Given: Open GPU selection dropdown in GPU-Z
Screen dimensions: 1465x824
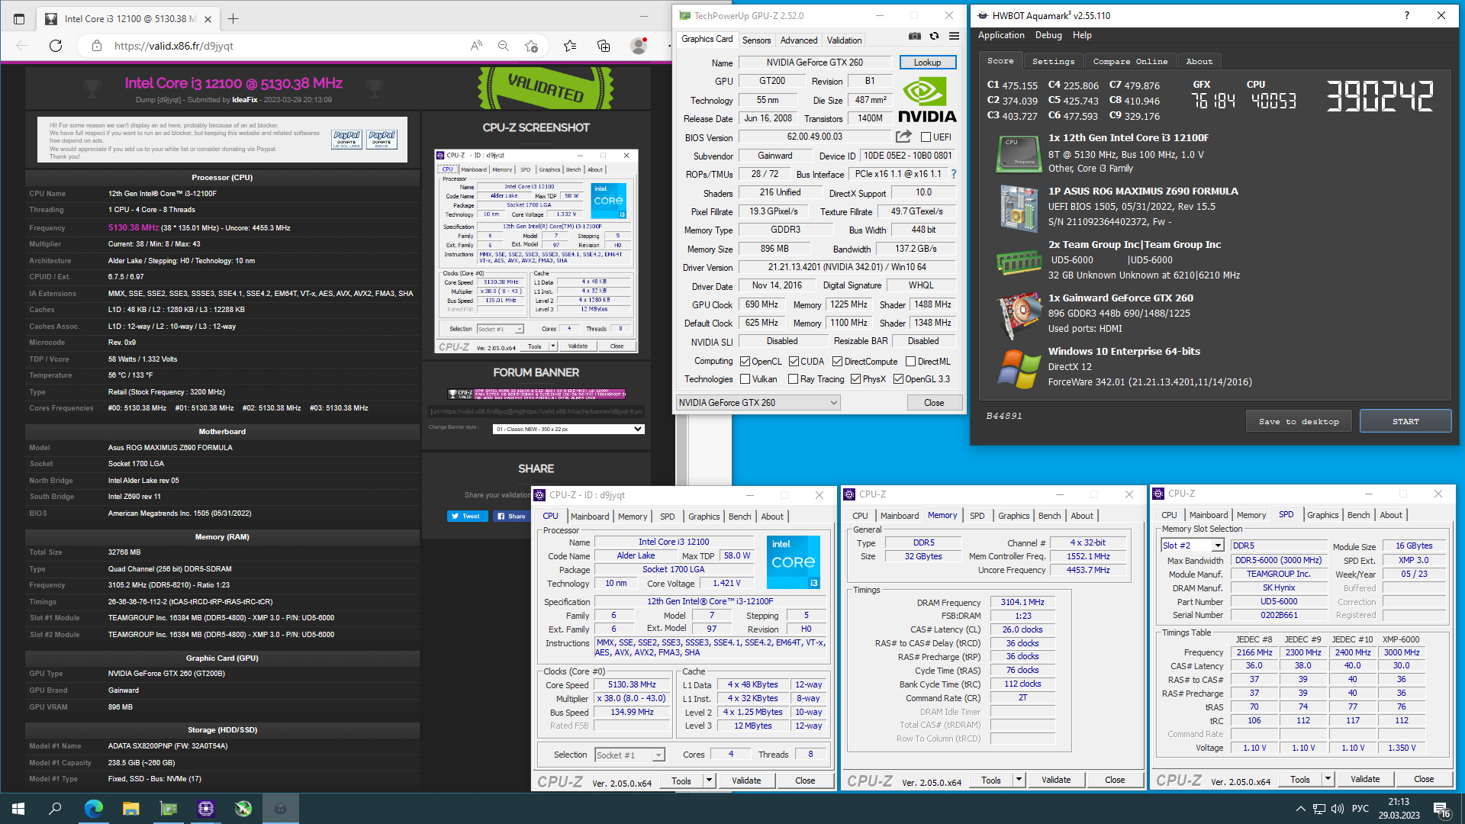Looking at the screenshot, I should pos(758,403).
